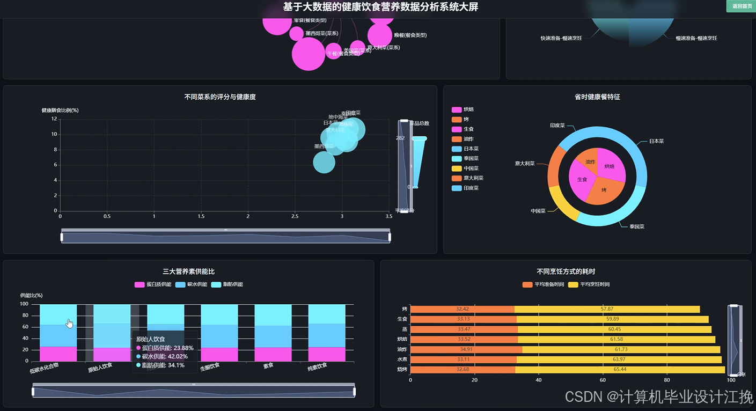Hide 平均烹饪时间 series via legend
The width and height of the screenshot is (756, 411).
pos(589,284)
